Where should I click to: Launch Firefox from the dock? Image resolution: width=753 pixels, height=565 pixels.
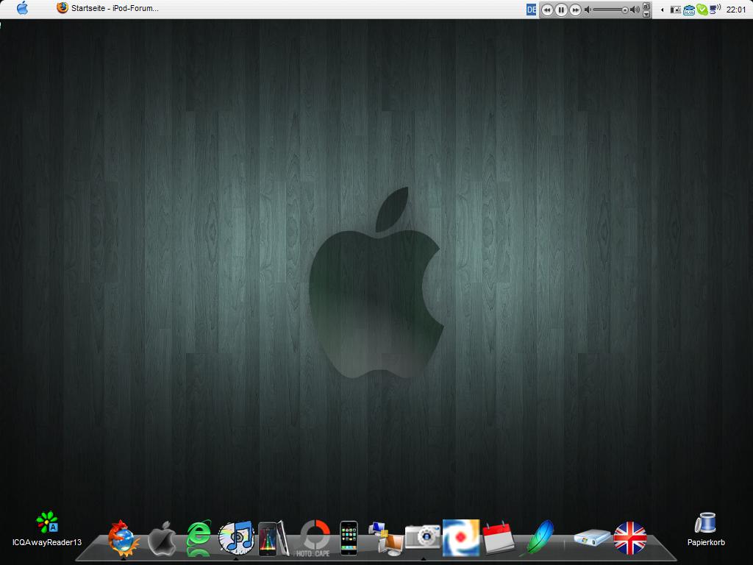tap(123, 538)
